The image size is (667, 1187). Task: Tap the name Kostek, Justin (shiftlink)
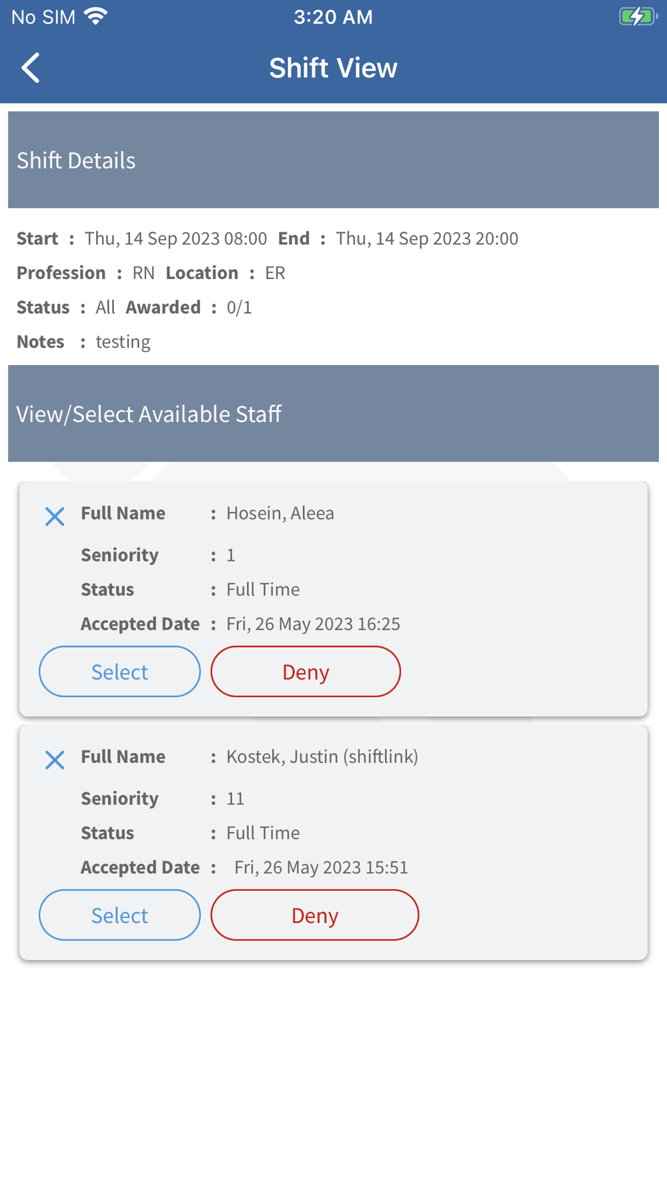(x=322, y=757)
